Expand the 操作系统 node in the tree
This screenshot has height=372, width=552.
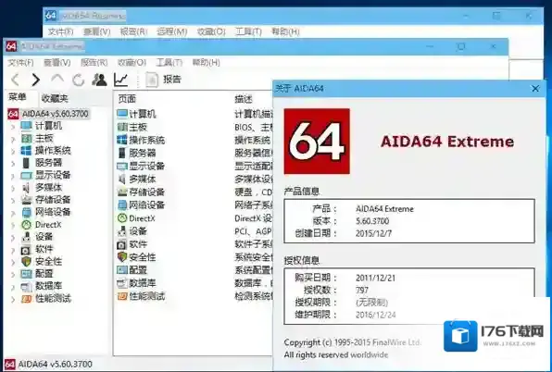coord(13,151)
